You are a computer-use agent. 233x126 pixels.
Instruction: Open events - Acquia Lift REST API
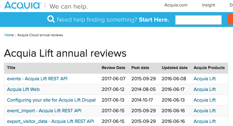pos(37,79)
